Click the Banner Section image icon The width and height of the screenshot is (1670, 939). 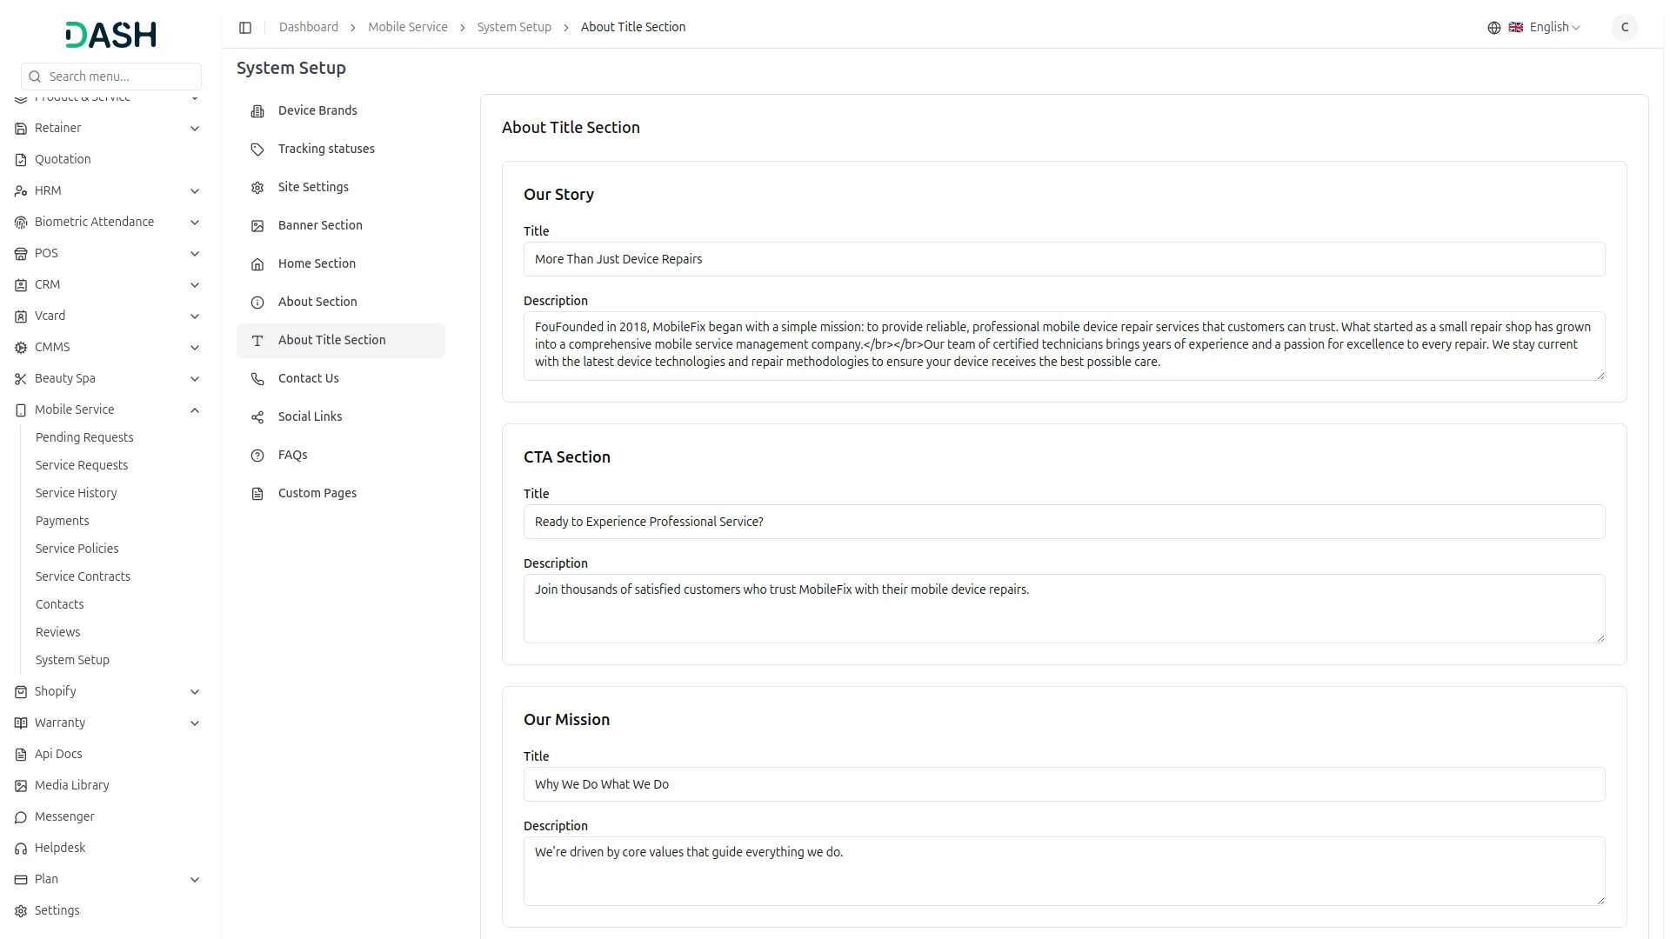pos(257,225)
